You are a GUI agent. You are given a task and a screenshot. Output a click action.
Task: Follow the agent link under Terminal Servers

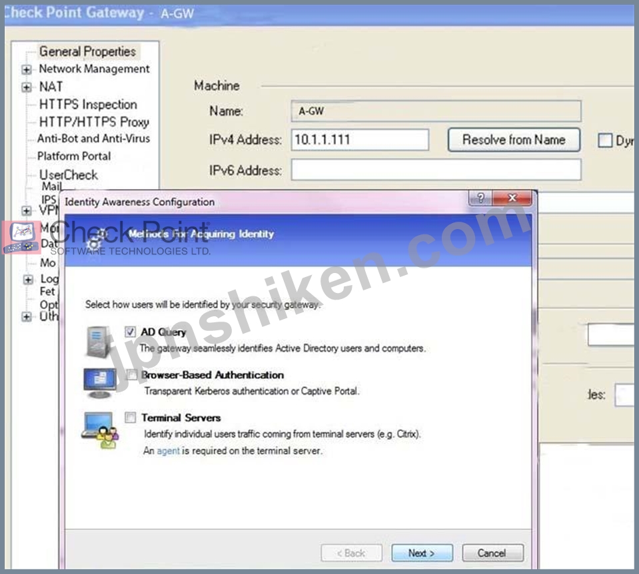pos(168,451)
